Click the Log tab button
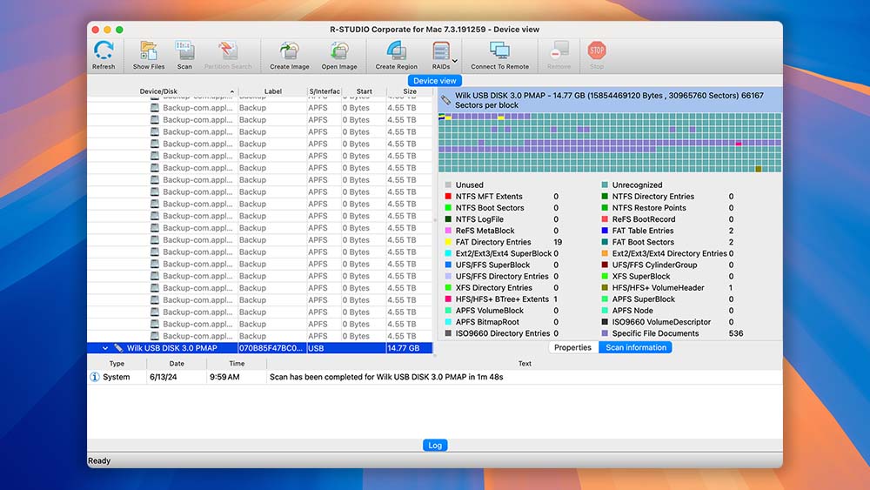The image size is (870, 490). (x=435, y=445)
